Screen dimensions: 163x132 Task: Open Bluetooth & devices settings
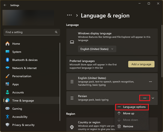[x=32, y=60]
